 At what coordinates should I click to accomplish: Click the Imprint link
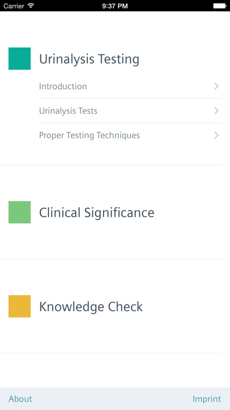pyautogui.click(x=207, y=399)
